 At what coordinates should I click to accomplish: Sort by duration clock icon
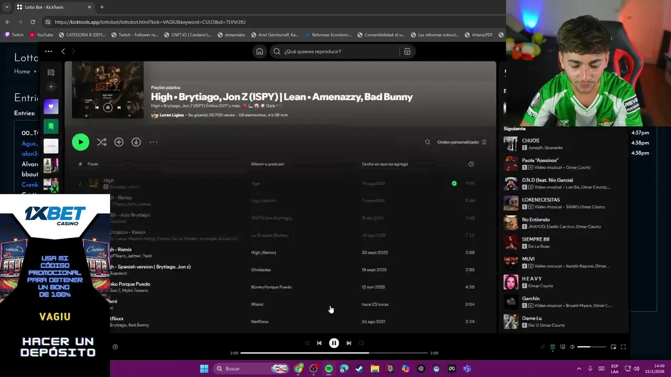click(x=471, y=164)
